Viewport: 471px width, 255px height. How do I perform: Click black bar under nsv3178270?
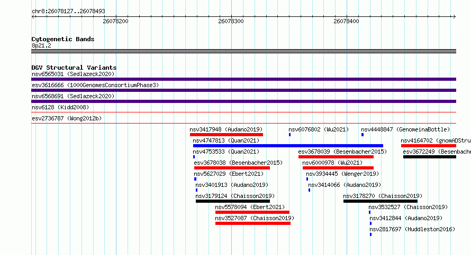coord(381,201)
